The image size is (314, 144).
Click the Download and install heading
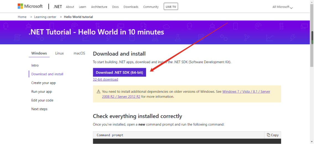(x=119, y=54)
